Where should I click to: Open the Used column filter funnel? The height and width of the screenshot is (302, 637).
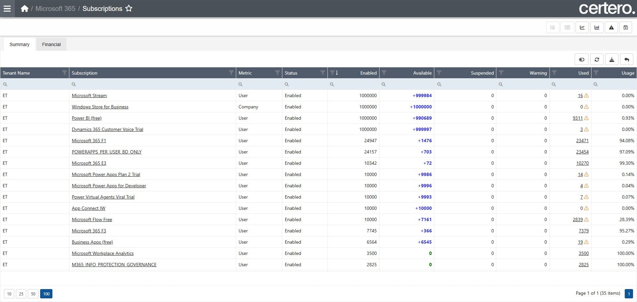(x=554, y=73)
